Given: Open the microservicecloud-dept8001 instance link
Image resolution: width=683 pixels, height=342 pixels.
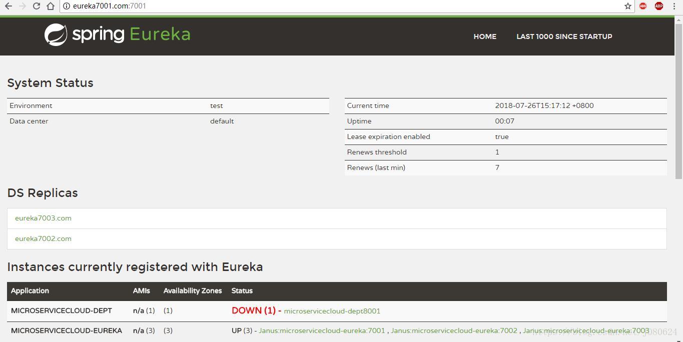Looking at the screenshot, I should [x=332, y=311].
